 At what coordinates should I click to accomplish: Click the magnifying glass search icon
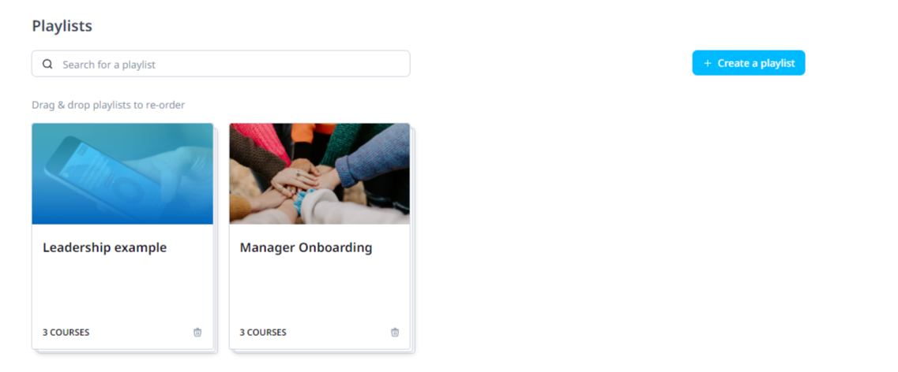47,64
